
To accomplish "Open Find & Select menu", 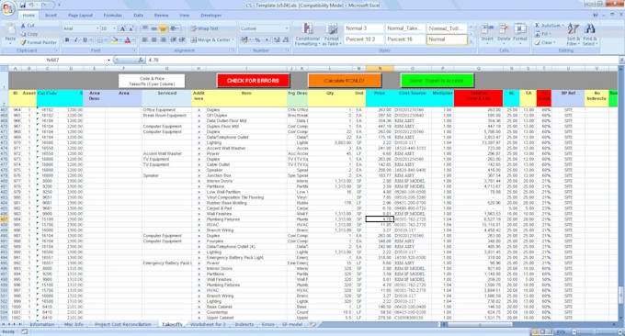I will coord(590,34).
